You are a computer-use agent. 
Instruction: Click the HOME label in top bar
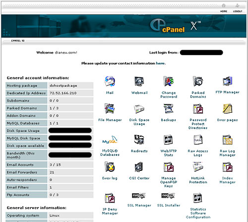[x=224, y=11]
